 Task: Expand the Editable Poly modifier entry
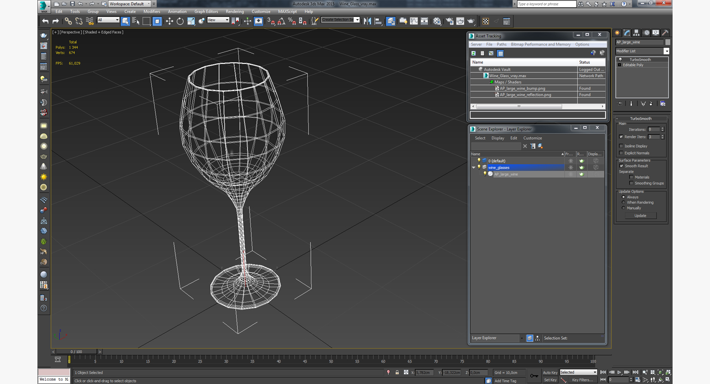619,65
